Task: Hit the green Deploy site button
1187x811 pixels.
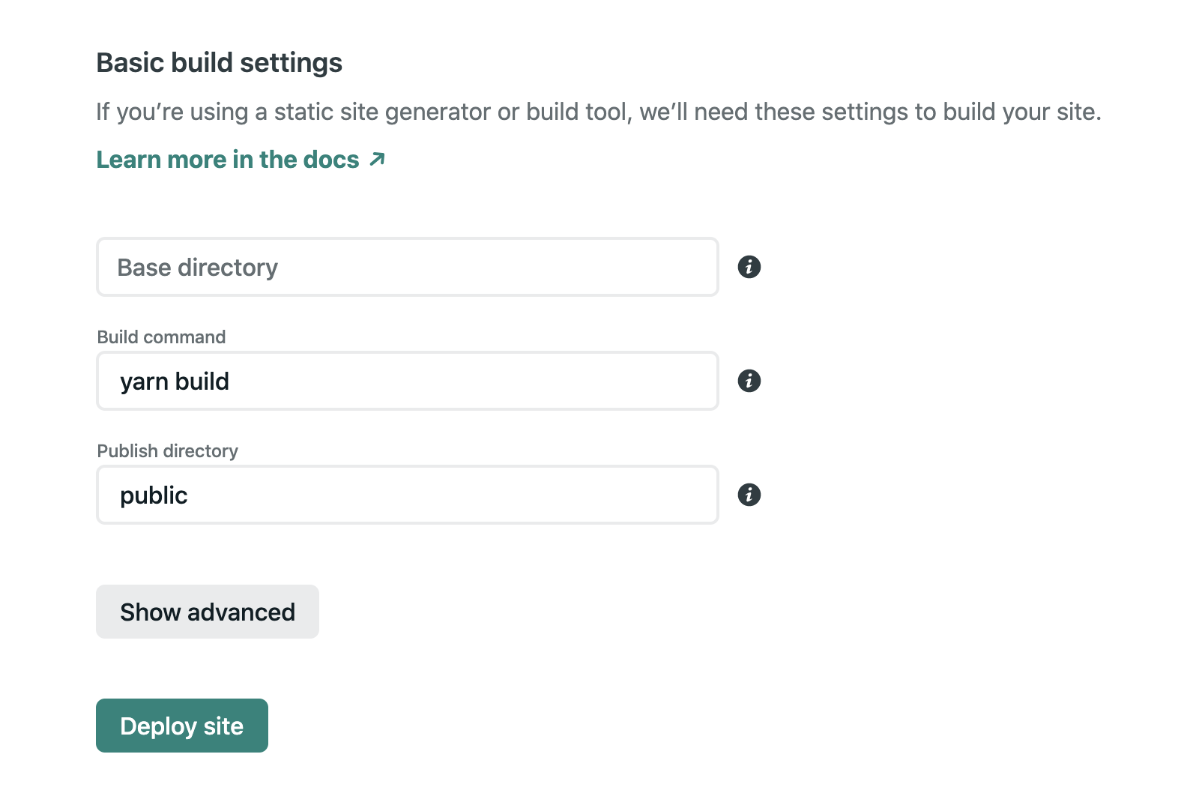Action: pos(181,726)
